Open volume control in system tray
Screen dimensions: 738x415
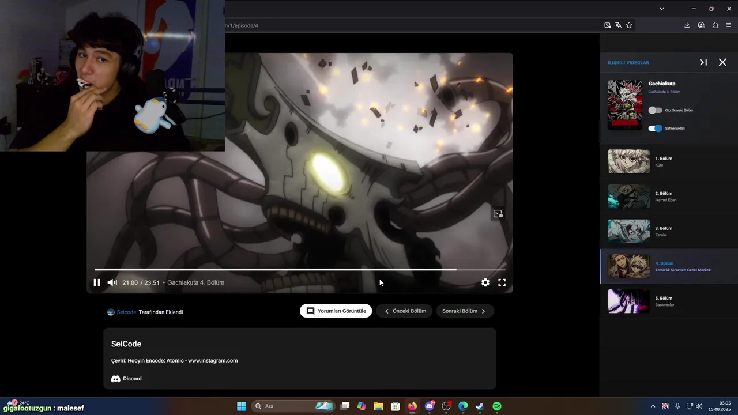click(x=699, y=406)
